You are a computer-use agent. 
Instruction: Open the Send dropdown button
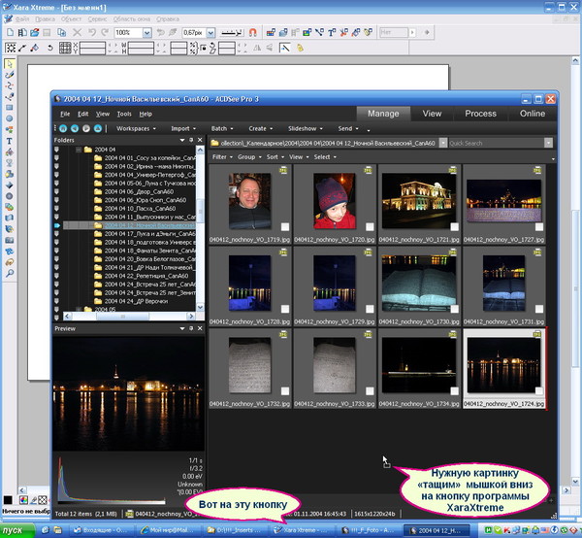(x=348, y=128)
